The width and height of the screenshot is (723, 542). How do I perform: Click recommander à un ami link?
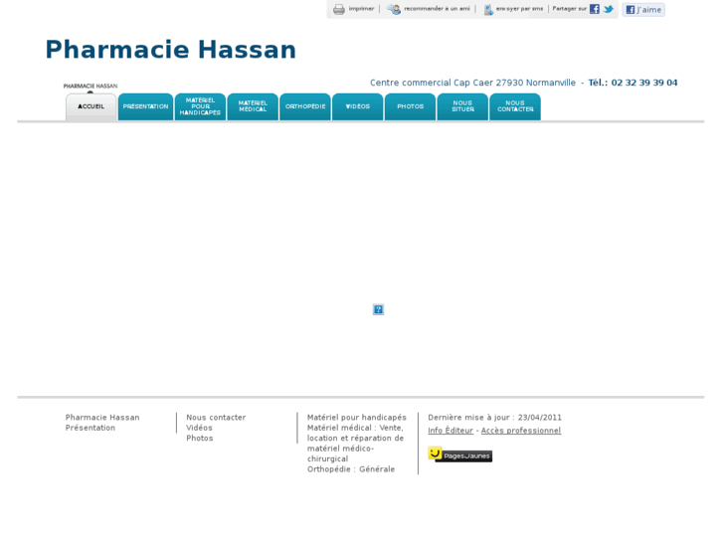click(x=437, y=9)
